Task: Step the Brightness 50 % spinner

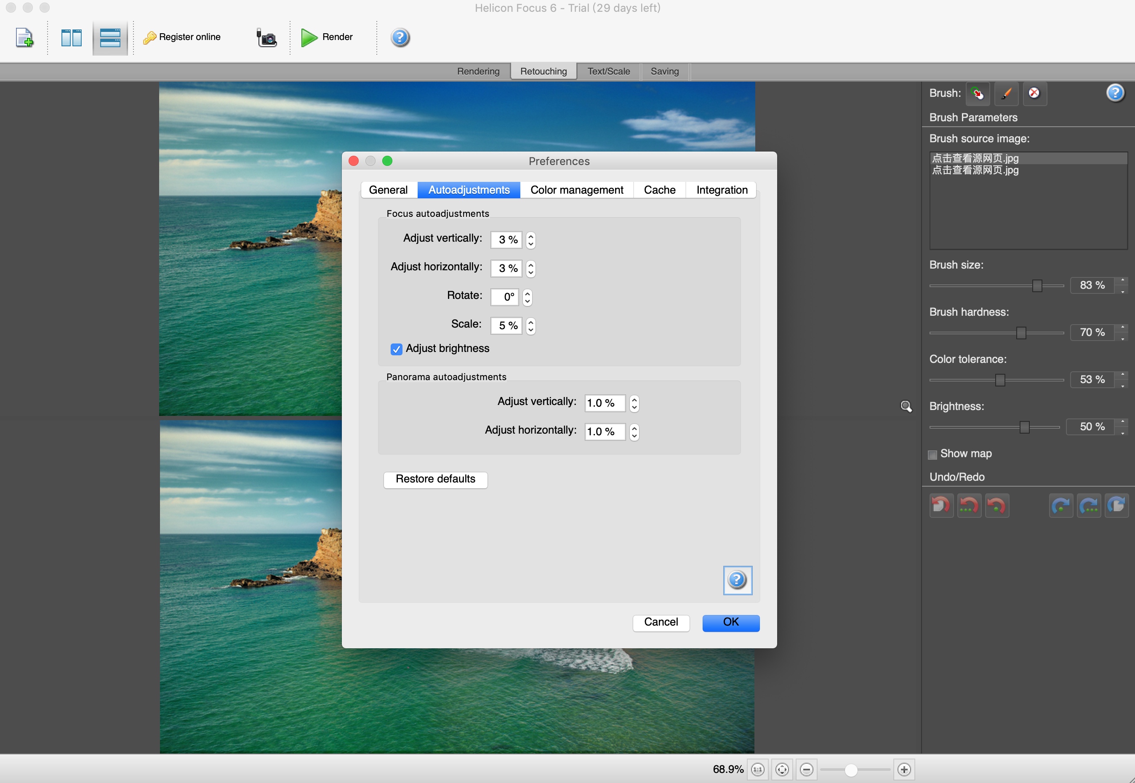Action: point(1122,427)
